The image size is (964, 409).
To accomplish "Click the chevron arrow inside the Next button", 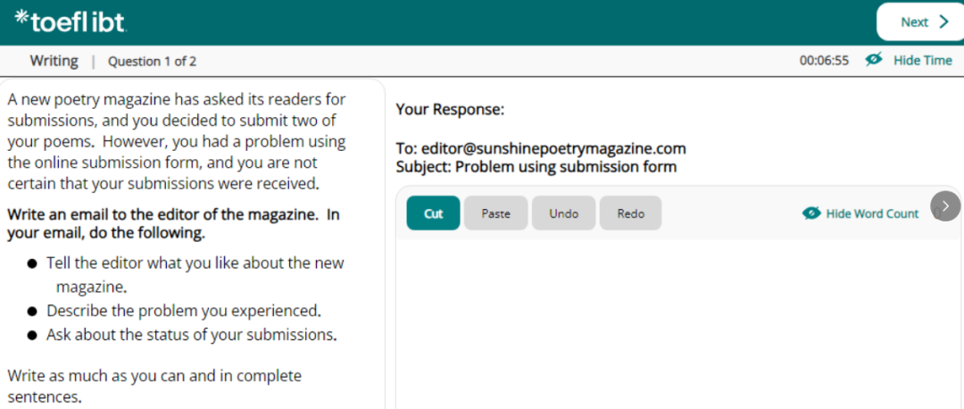I will click(943, 22).
